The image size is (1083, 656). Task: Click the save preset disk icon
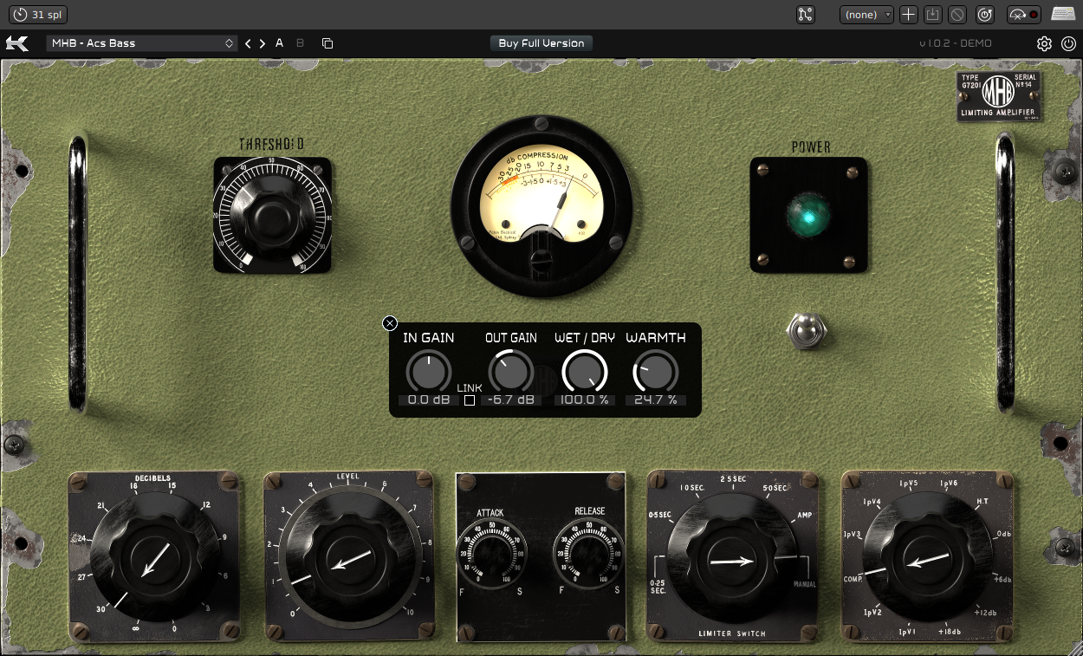pyautogui.click(x=932, y=15)
